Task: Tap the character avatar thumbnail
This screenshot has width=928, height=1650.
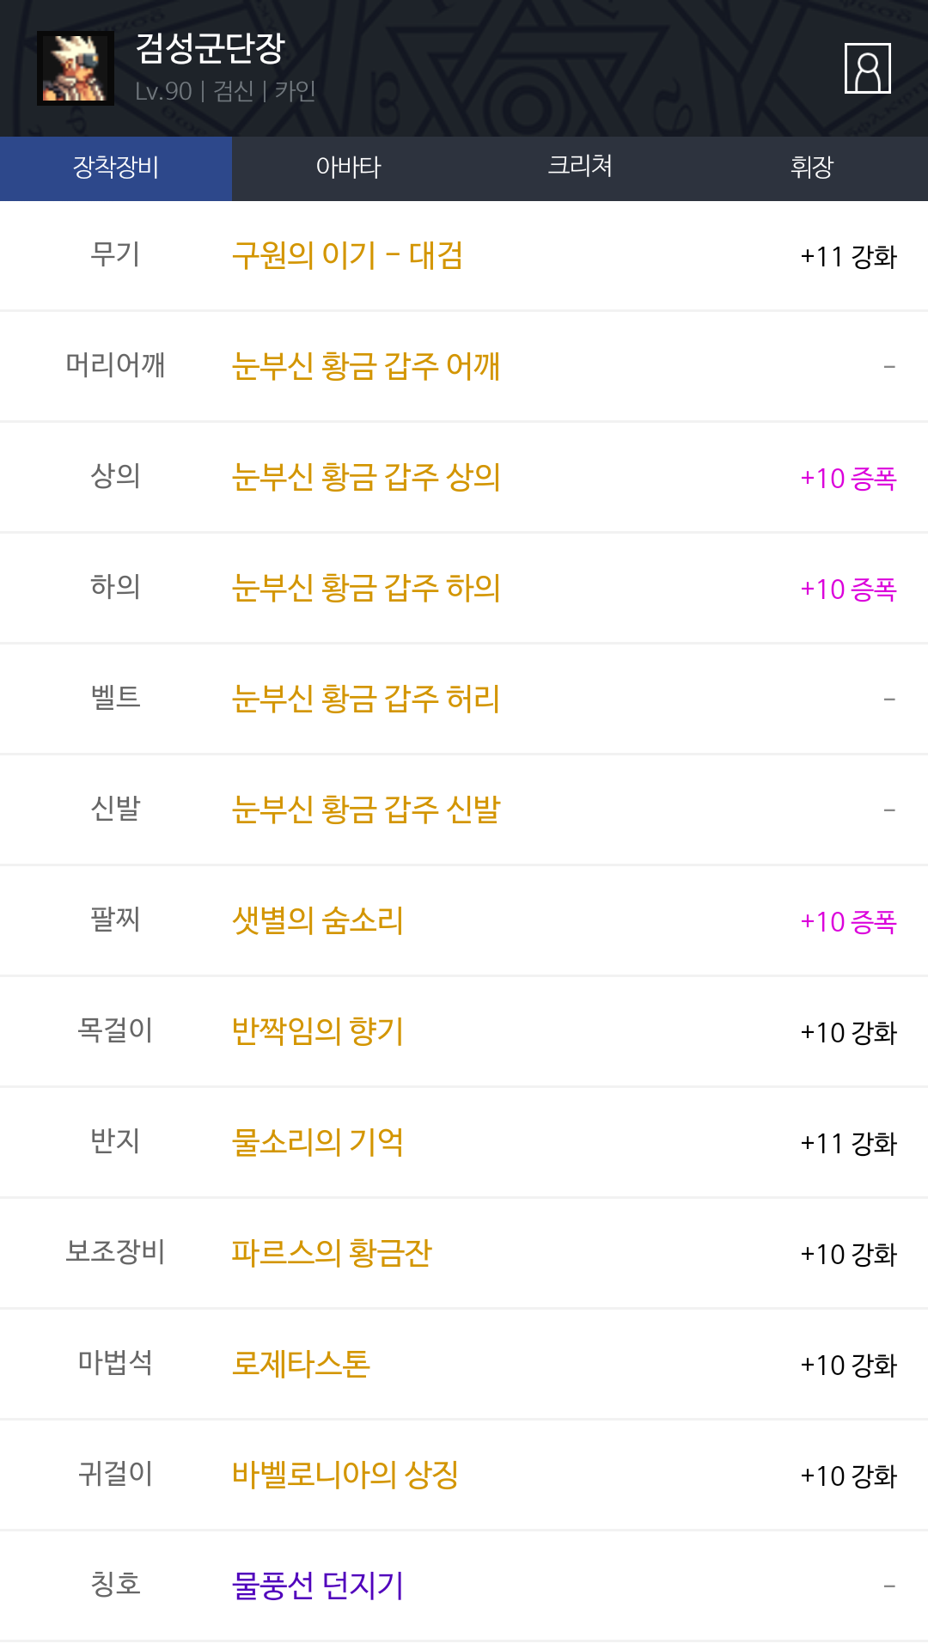Action: click(76, 69)
